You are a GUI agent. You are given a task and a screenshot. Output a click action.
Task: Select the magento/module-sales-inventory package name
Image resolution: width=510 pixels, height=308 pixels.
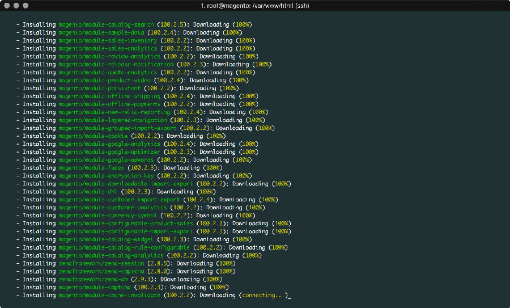click(108, 40)
